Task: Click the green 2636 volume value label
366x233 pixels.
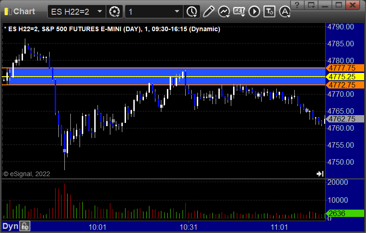Action: [345, 213]
